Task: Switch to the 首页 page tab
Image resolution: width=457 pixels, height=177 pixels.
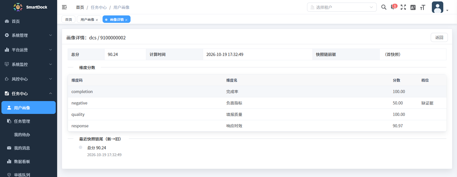Action: tap(69, 19)
